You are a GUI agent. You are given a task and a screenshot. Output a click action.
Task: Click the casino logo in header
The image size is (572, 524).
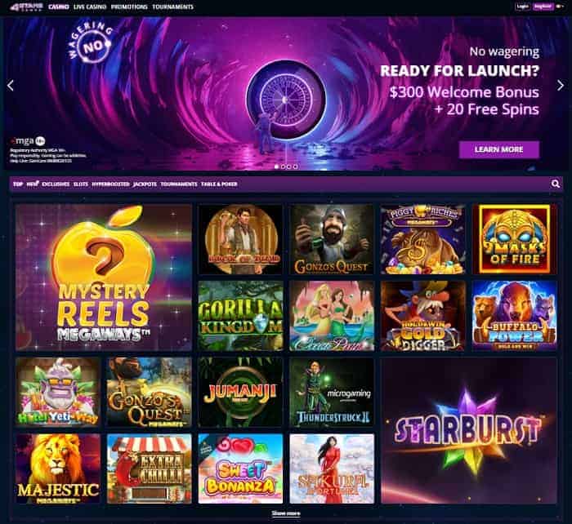coord(27,7)
